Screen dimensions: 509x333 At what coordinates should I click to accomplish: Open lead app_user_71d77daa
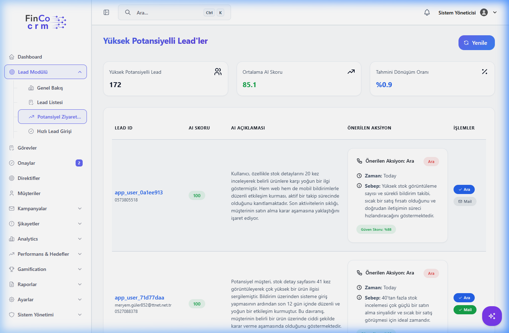click(x=140, y=298)
